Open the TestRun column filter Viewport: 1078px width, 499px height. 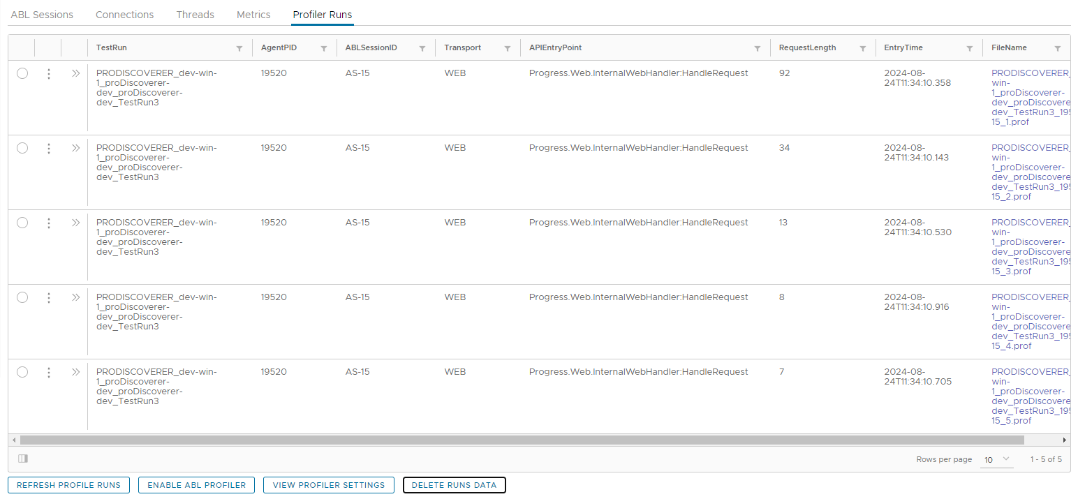point(239,47)
